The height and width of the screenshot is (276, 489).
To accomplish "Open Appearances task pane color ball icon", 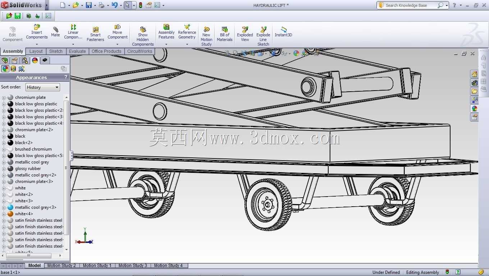I will pos(474,109).
